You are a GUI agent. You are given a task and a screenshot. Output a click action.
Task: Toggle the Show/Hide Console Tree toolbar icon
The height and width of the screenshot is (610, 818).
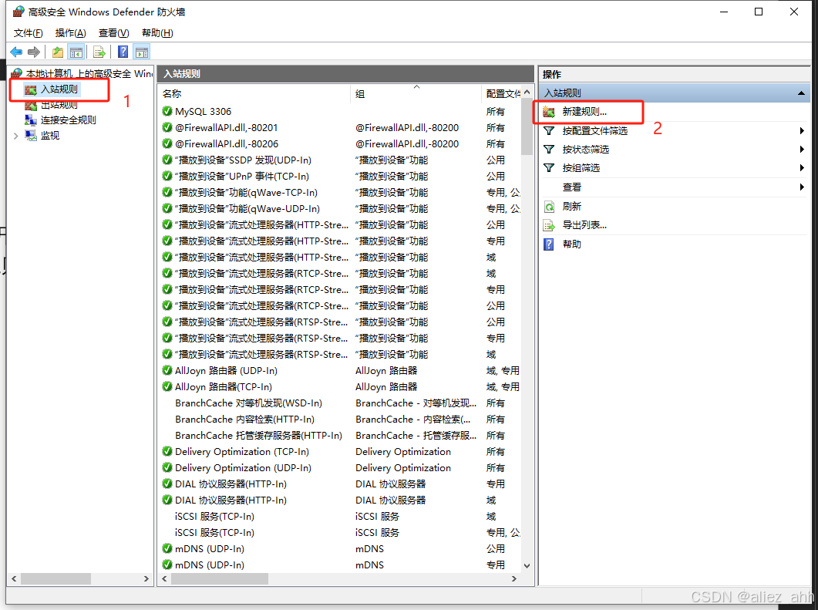point(76,52)
